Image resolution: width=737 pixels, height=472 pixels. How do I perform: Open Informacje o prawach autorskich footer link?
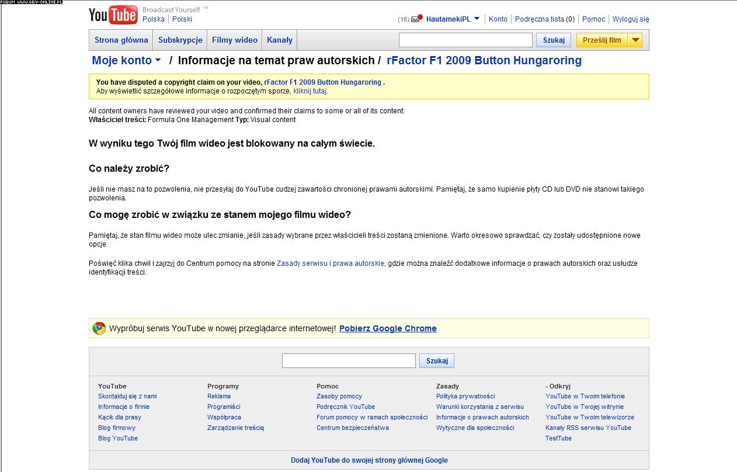pyautogui.click(x=482, y=417)
